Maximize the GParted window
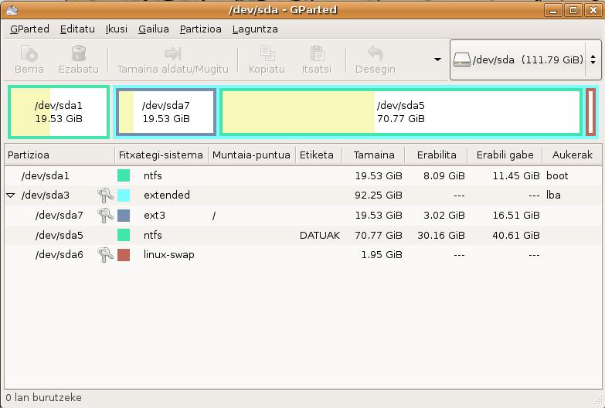The width and height of the screenshot is (605, 408). click(573, 10)
